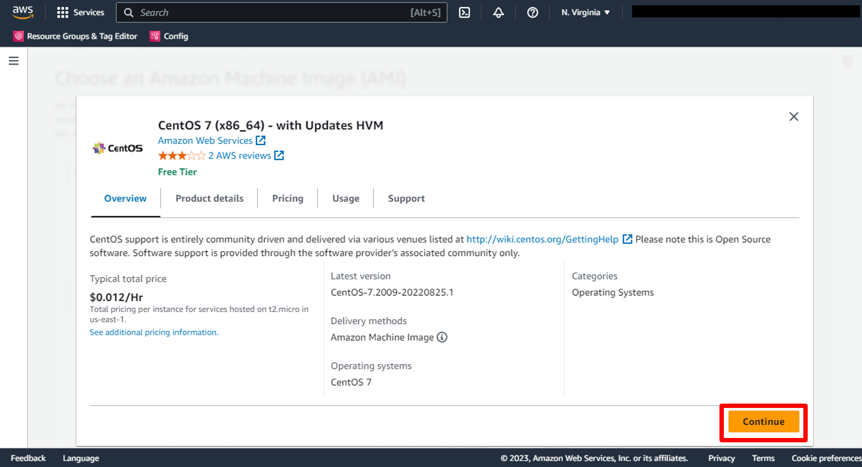
Task: Open the Usage tab
Action: point(346,198)
